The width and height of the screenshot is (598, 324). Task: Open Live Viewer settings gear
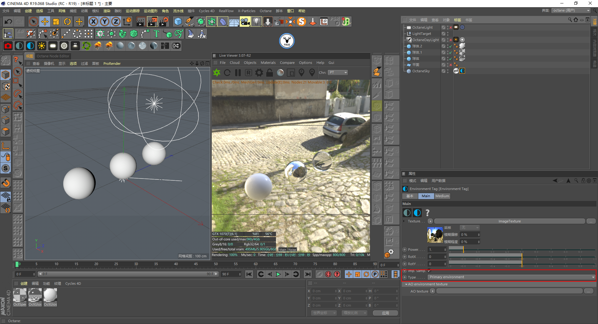[x=259, y=73]
